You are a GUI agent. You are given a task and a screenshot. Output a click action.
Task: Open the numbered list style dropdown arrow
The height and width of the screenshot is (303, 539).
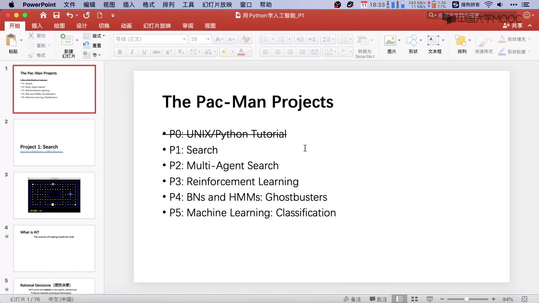[289, 39]
